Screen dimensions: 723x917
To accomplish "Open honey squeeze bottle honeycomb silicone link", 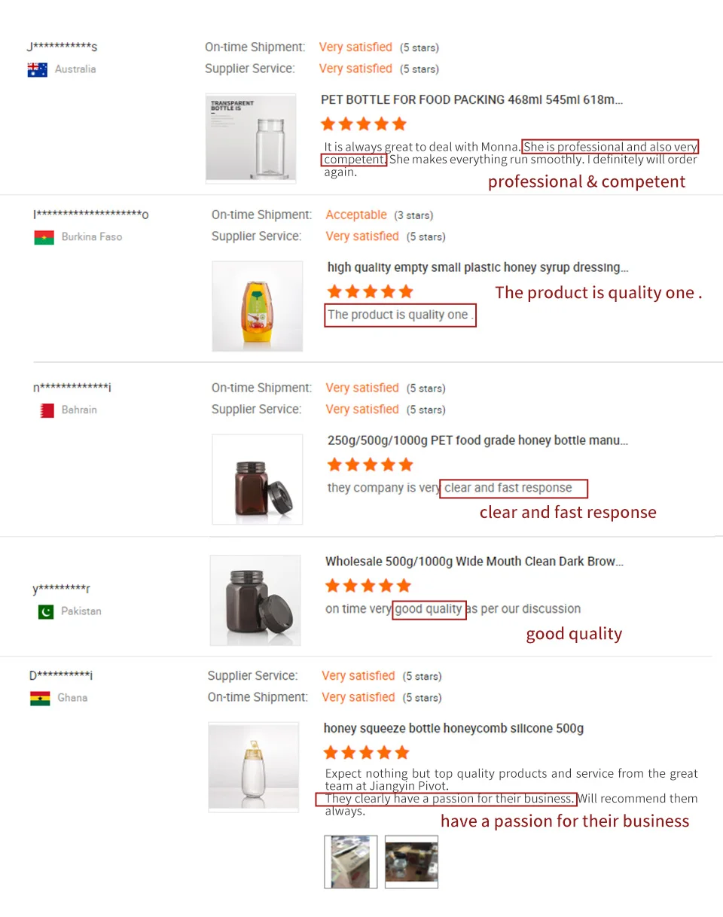I will (x=453, y=729).
